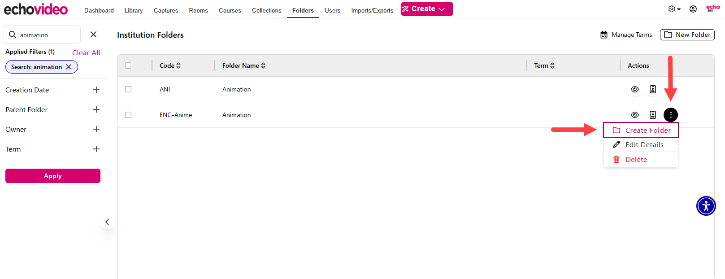725x279 pixels.
Task: Sort by the Code column
Action: [170, 65]
